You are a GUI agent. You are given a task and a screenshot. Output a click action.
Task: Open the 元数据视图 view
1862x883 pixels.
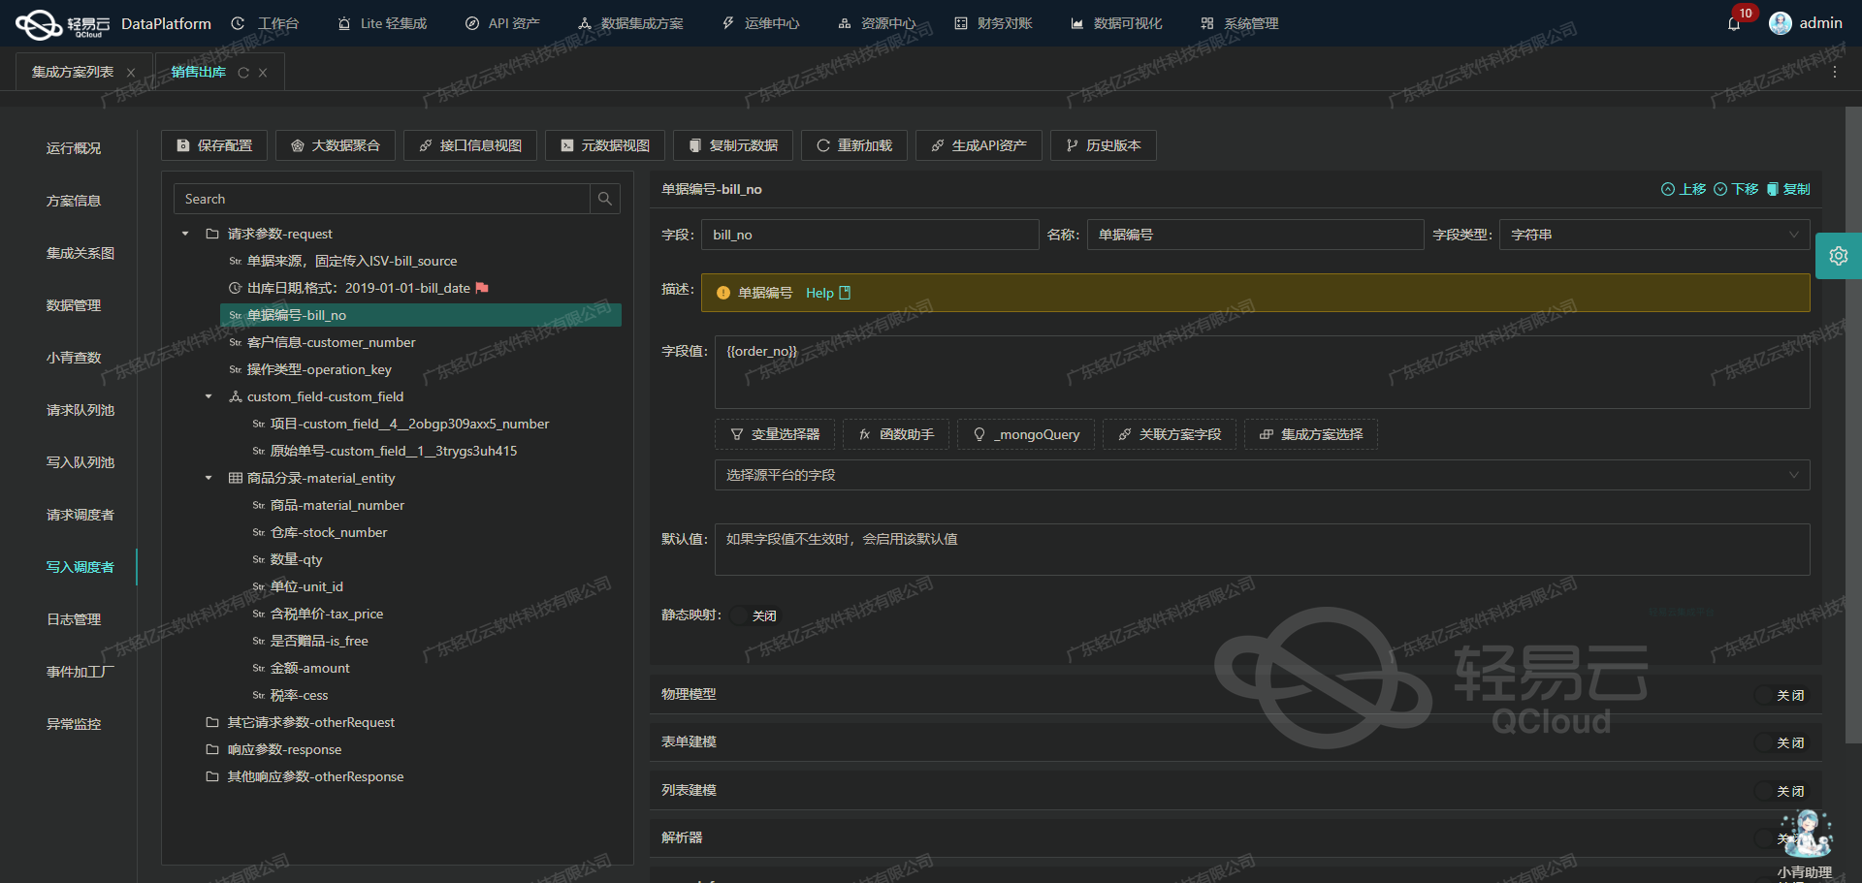point(605,145)
